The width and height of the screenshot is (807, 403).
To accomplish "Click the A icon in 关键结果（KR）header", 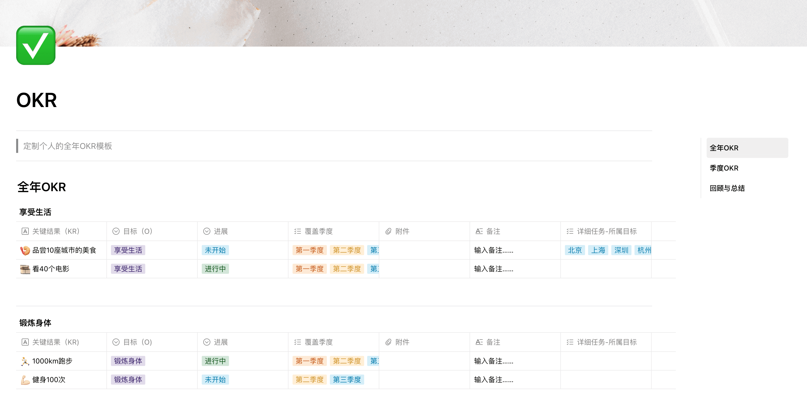I will click(25, 231).
